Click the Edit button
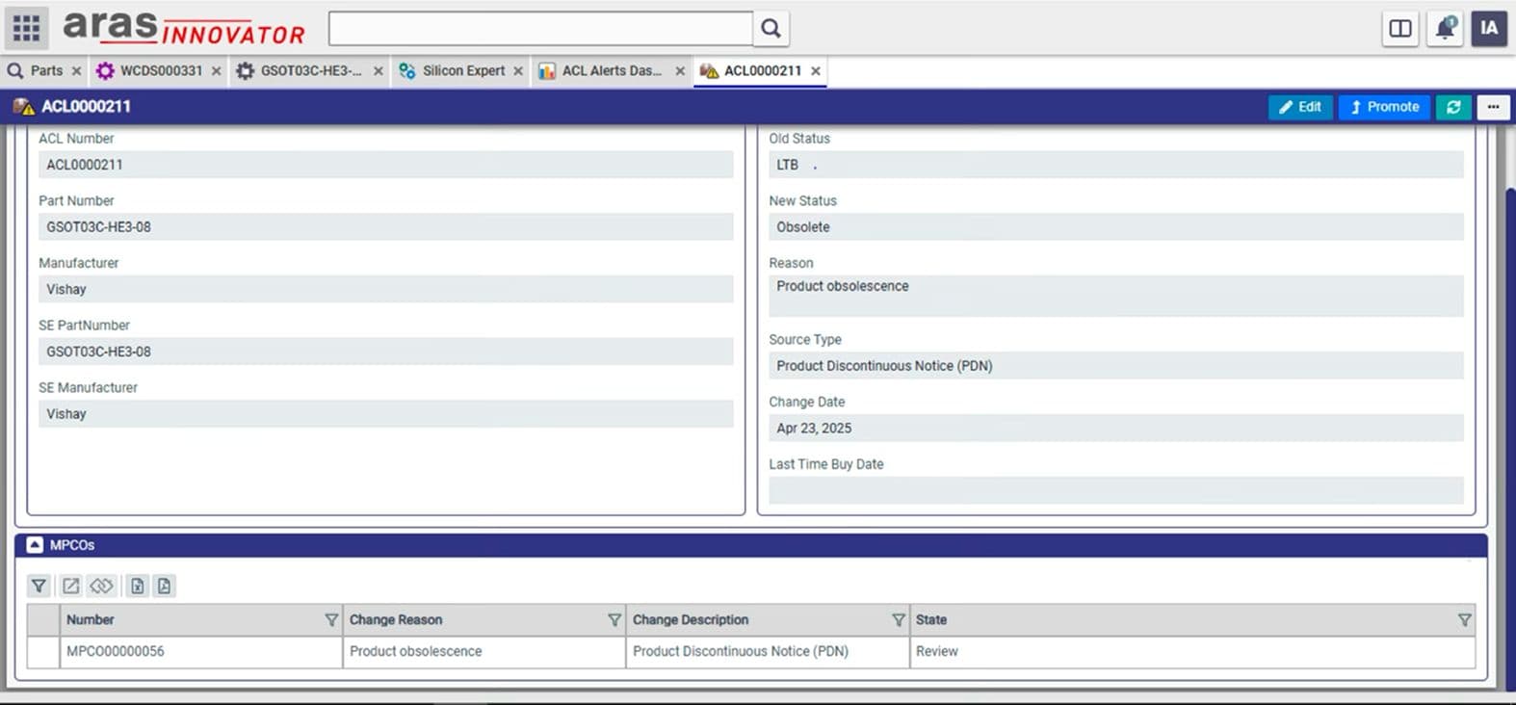 [1300, 107]
